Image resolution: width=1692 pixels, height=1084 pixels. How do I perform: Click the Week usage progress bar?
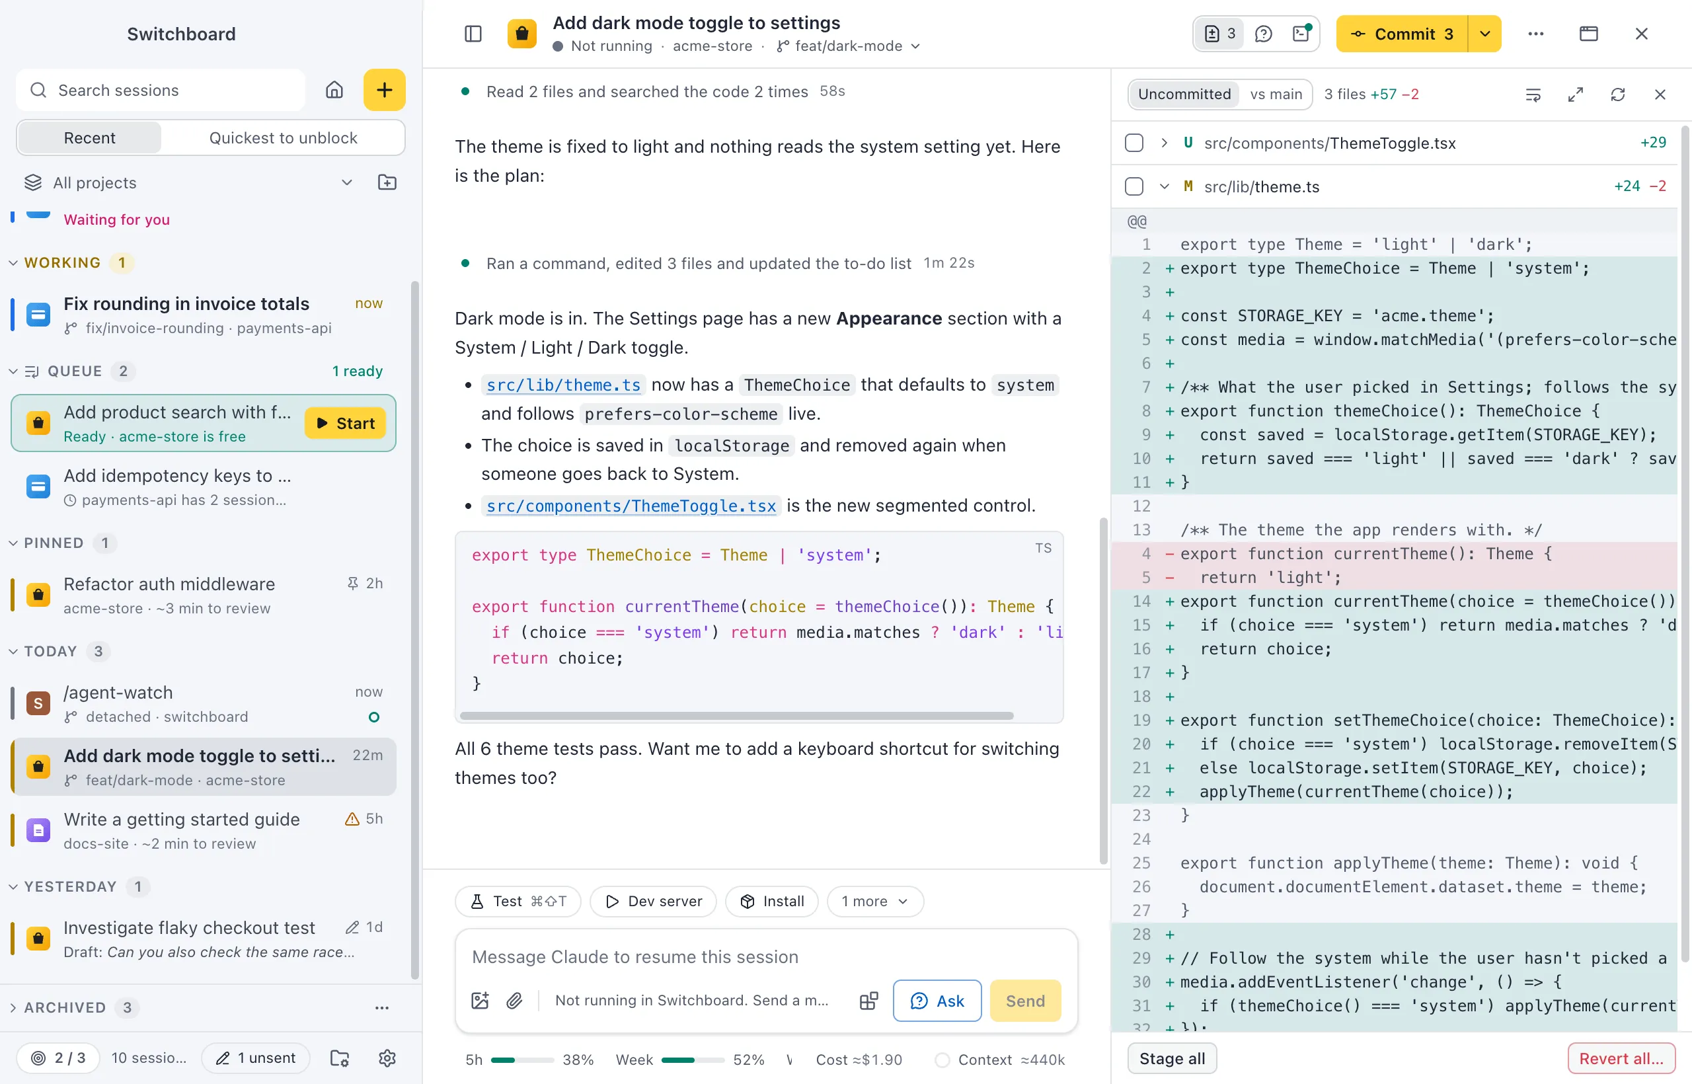point(693,1060)
